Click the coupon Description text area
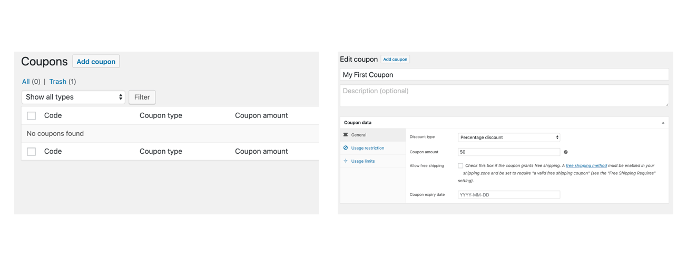 point(504,95)
